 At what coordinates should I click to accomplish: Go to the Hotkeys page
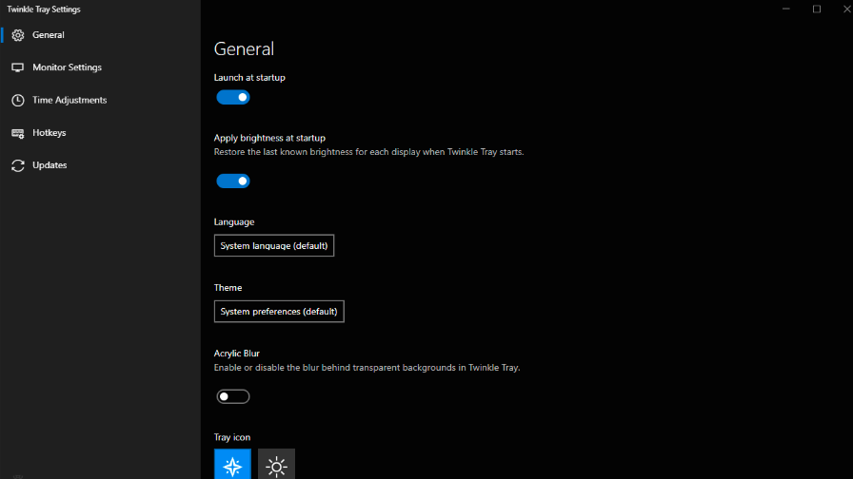50,133
